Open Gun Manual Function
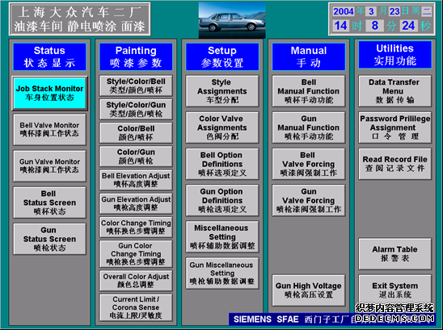443x330 pixels. (309, 127)
